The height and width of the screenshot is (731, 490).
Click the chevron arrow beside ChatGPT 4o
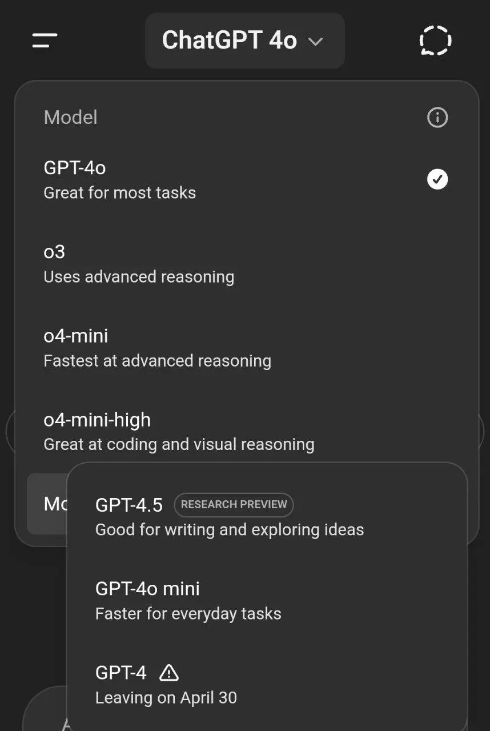coord(315,41)
